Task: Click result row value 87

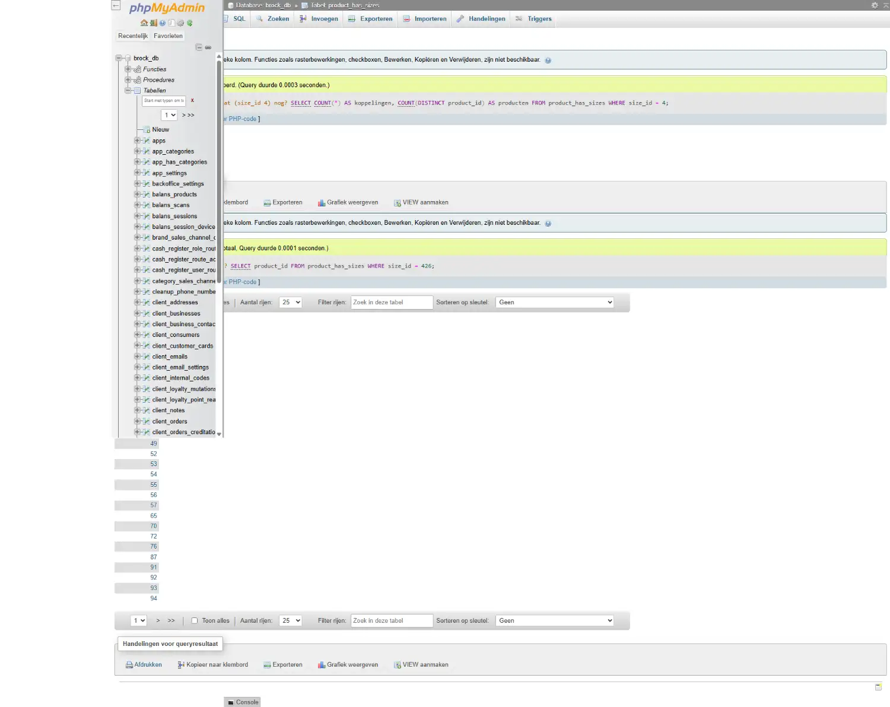Action: point(154,557)
